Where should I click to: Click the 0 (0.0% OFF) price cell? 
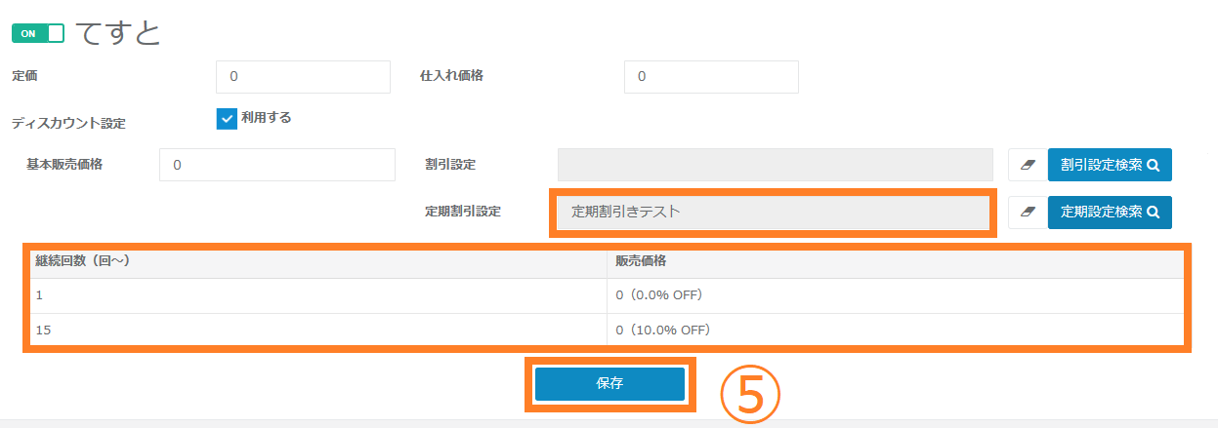tap(659, 295)
